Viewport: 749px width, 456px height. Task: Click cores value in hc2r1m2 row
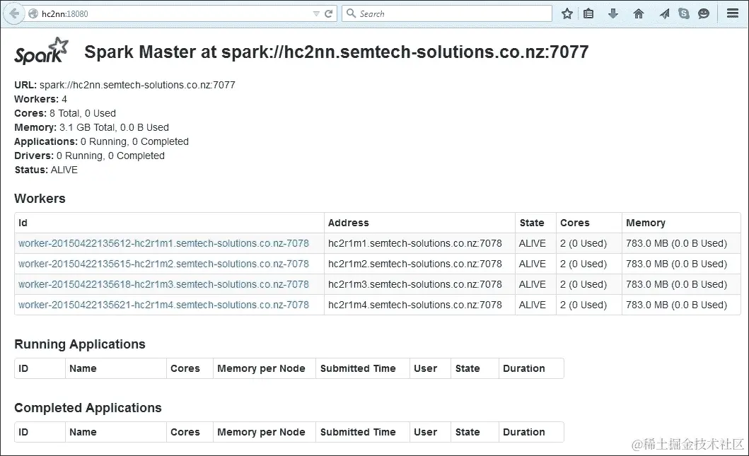coord(583,264)
